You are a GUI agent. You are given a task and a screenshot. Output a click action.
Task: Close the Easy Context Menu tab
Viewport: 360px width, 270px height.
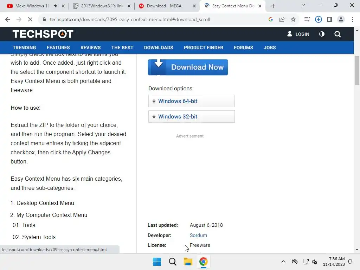point(260,6)
